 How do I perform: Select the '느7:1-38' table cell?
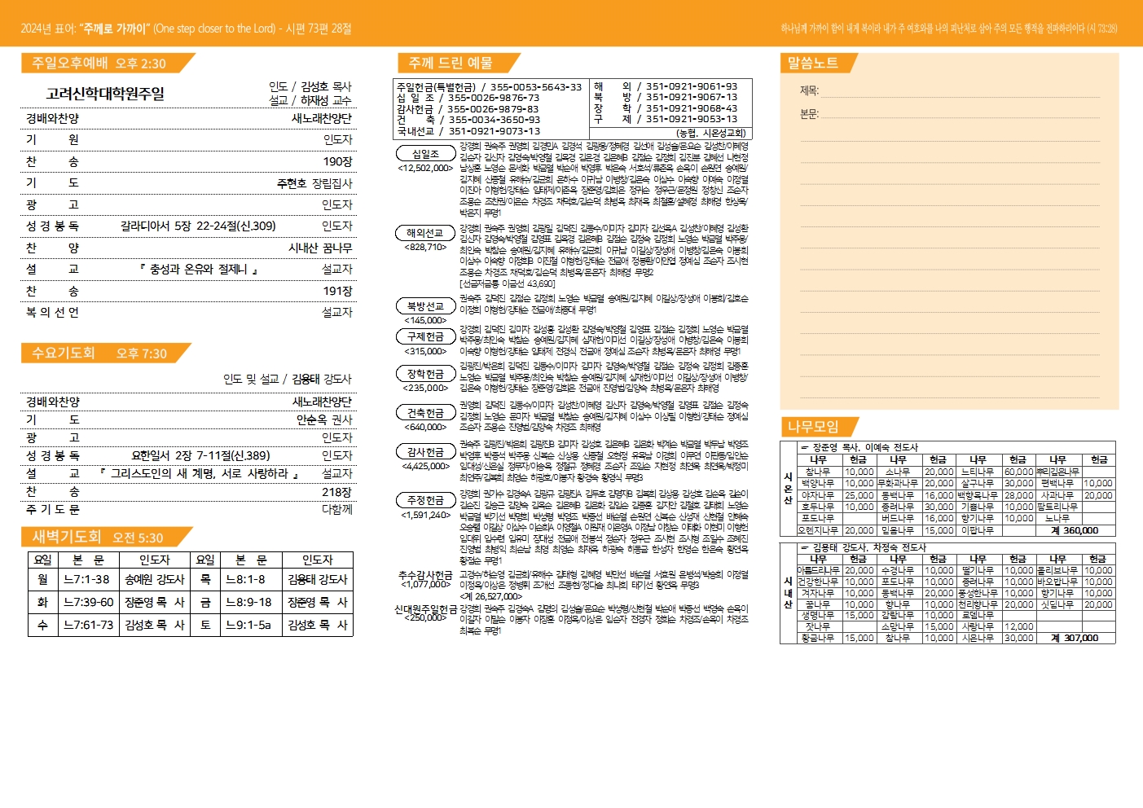coord(87,580)
